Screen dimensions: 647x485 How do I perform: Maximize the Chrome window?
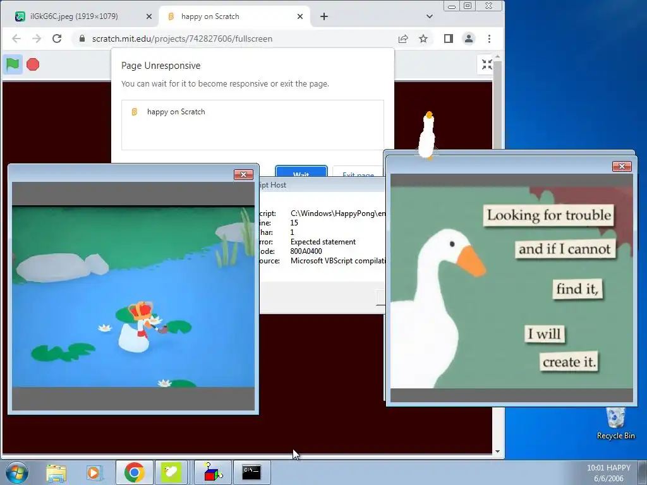click(x=468, y=6)
